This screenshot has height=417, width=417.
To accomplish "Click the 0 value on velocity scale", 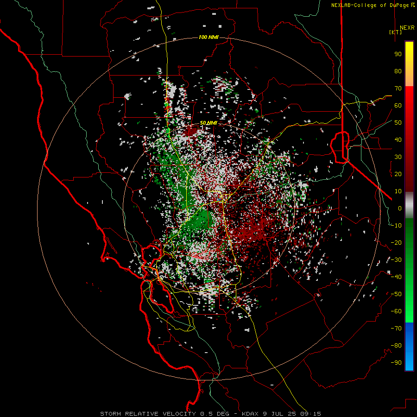I will coord(400,208).
